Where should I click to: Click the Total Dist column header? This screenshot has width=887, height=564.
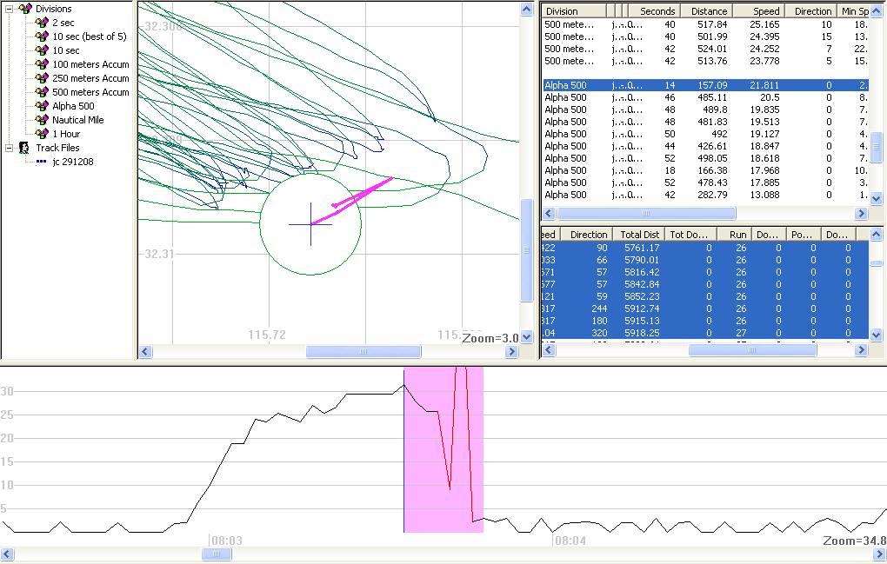click(639, 235)
